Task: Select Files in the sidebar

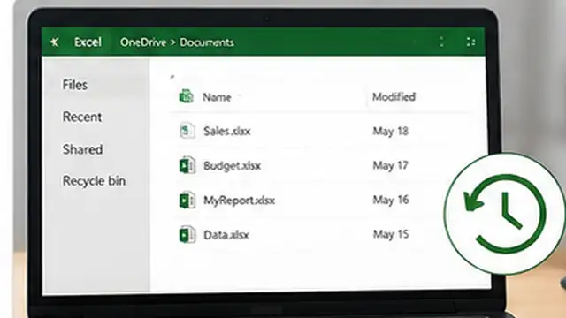Action: point(75,85)
